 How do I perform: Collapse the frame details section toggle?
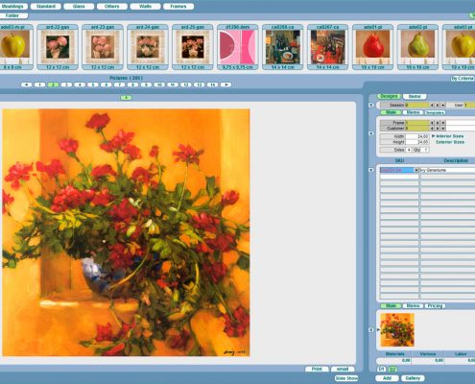pyautogui.click(x=371, y=133)
